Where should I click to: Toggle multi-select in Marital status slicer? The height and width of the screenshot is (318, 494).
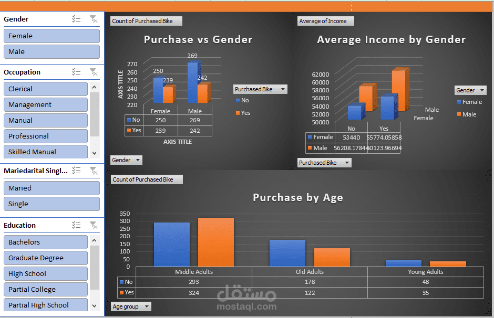point(76,171)
